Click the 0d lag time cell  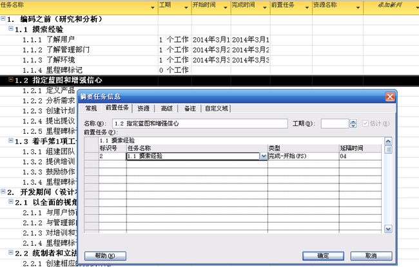[x=360, y=156]
